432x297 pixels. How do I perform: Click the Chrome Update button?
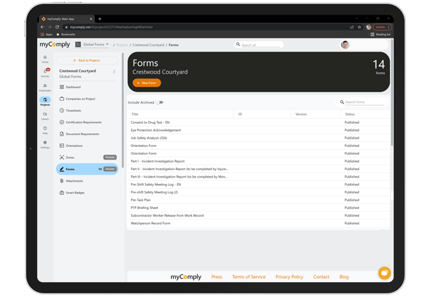click(382, 27)
